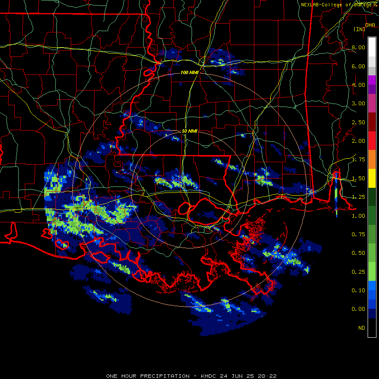Click the 8.00 legend value
Screen dimensions: 379x379
358,47
